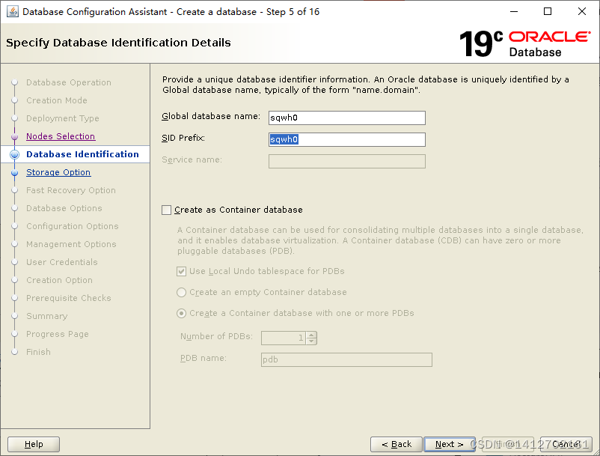Click the Fast Recovery Option step
The width and height of the screenshot is (600, 456).
click(71, 190)
